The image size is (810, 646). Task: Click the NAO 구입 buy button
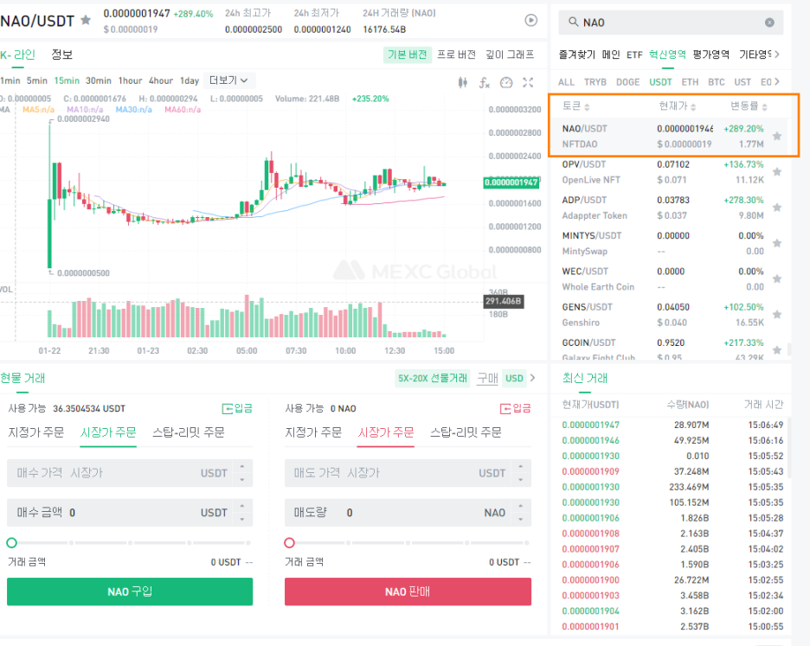coord(130,592)
